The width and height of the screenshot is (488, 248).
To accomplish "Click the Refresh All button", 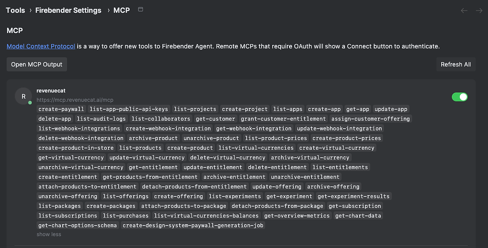I will pyautogui.click(x=456, y=64).
